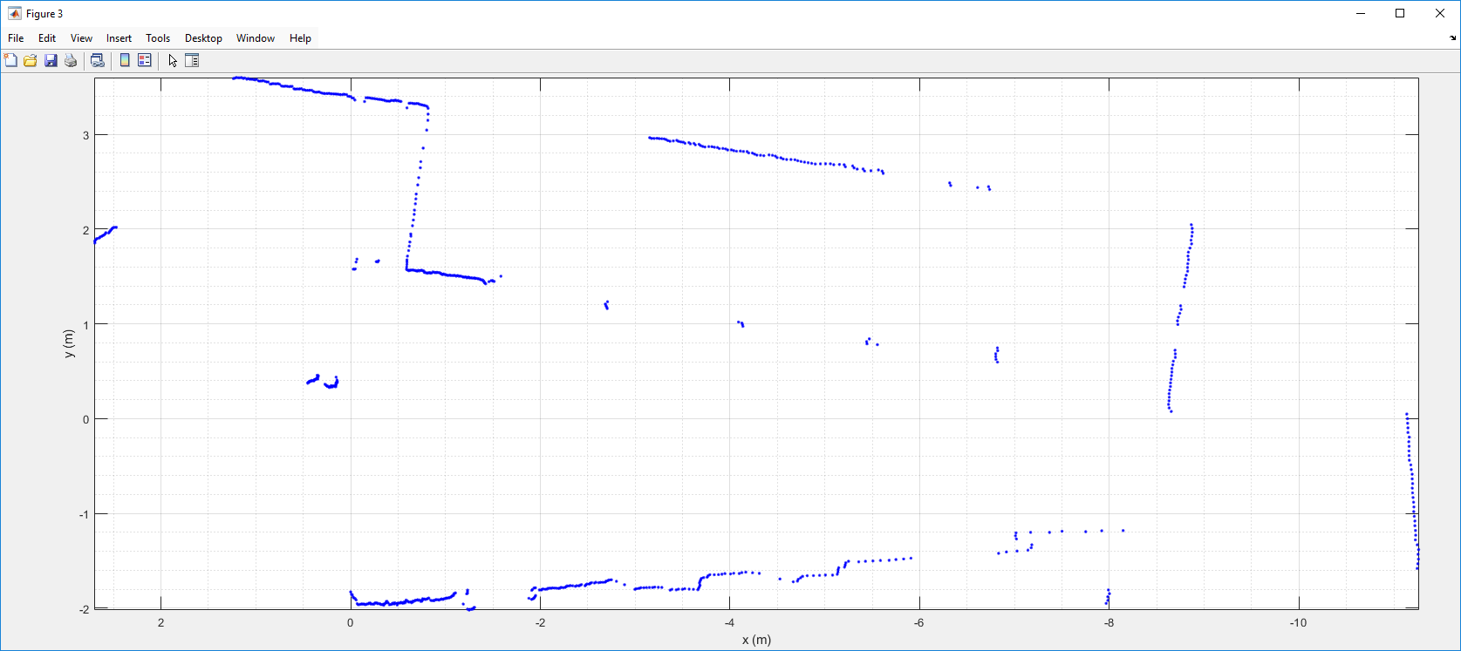The image size is (1461, 651).
Task: Open the Desktop menu
Action: [203, 38]
